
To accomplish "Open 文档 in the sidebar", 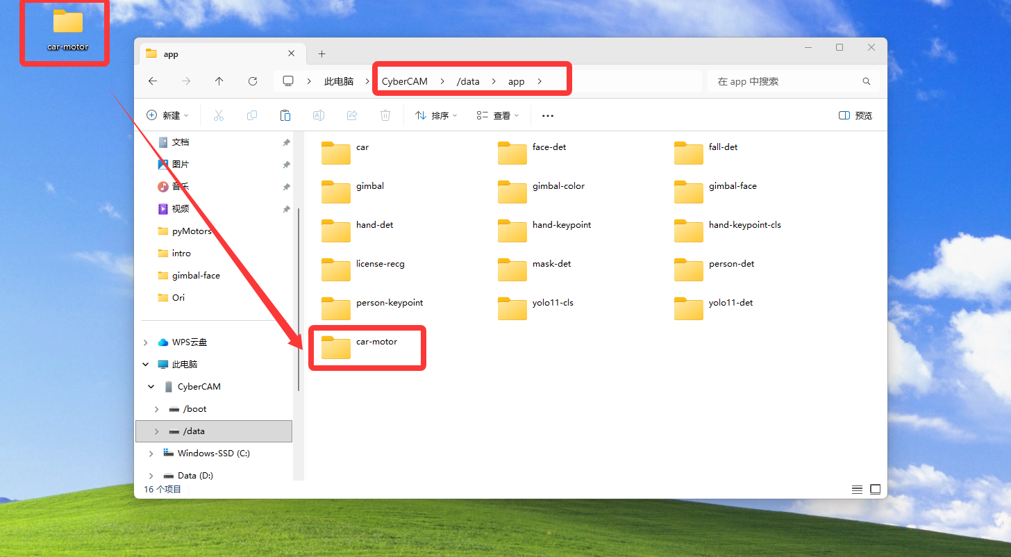I will click(181, 142).
